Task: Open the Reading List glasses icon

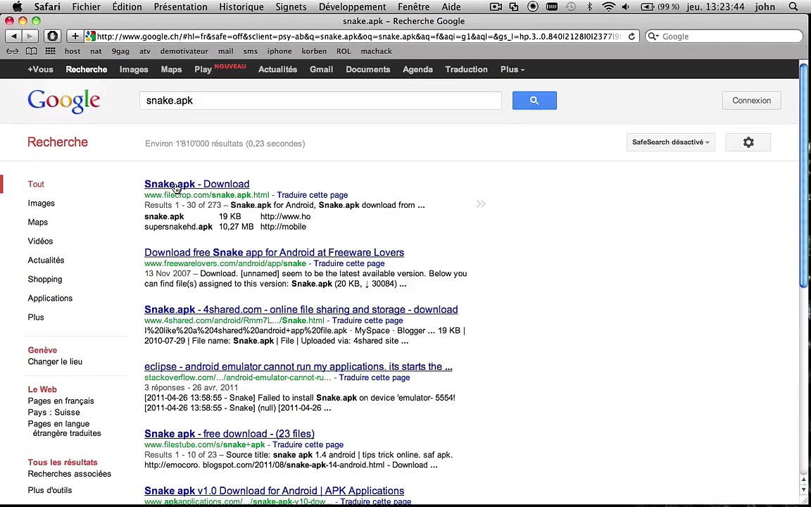Action: click(x=13, y=51)
